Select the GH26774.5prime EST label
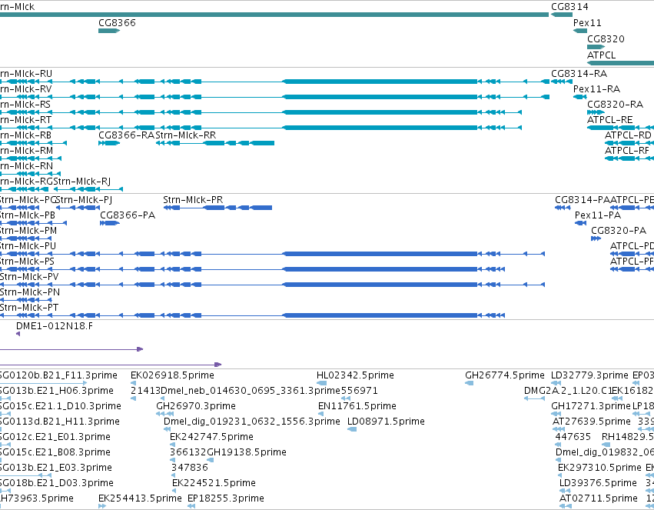This screenshot has width=654, height=510. (x=505, y=375)
